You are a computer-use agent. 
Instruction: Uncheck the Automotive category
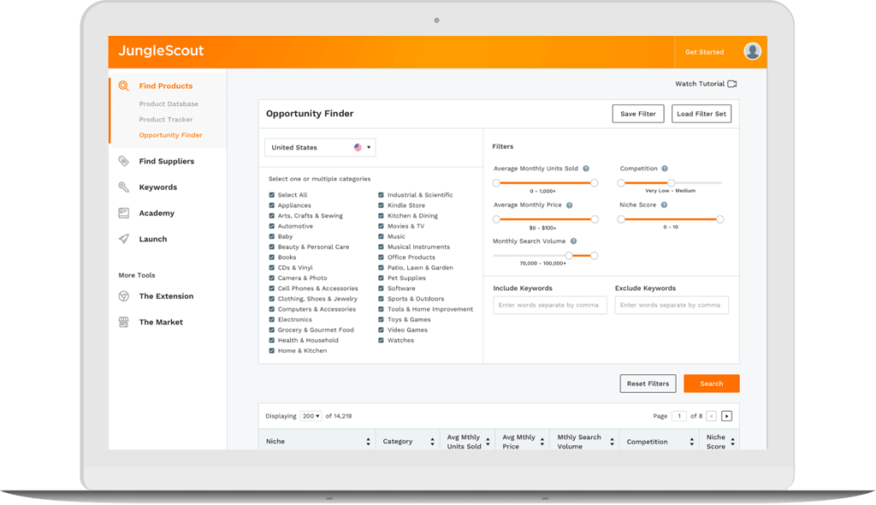point(271,226)
